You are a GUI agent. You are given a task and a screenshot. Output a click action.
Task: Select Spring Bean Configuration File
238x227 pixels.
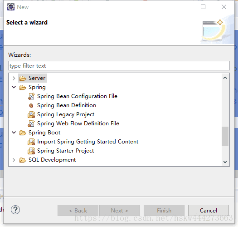(x=77, y=96)
